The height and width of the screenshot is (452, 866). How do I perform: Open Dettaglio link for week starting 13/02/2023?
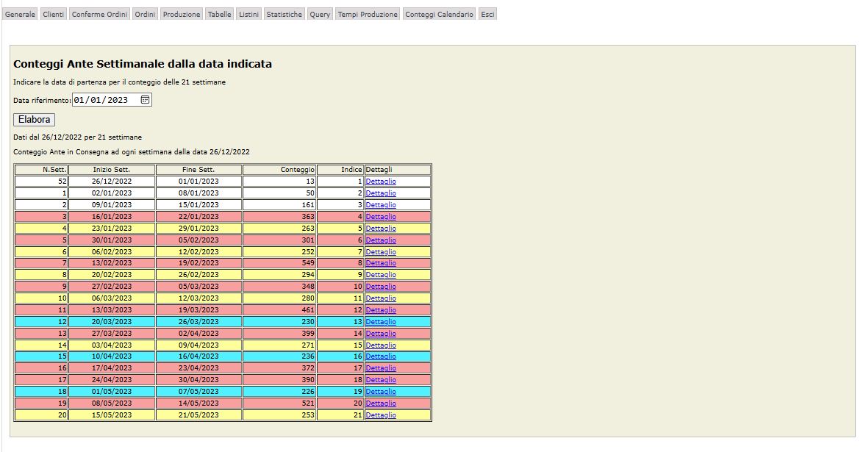pyautogui.click(x=381, y=263)
